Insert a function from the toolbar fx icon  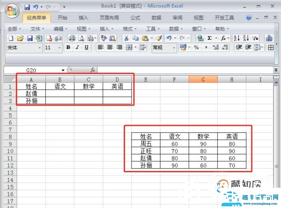[223, 38]
